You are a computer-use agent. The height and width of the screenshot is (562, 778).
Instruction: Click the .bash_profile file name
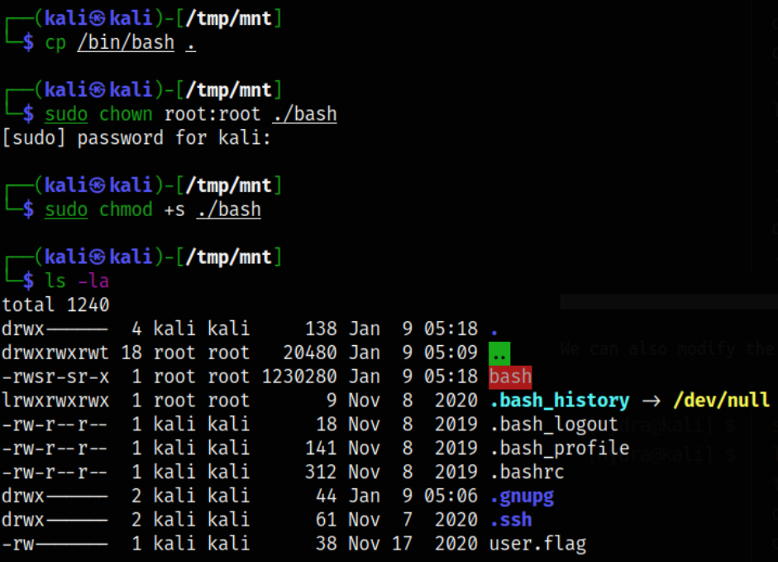tap(559, 449)
